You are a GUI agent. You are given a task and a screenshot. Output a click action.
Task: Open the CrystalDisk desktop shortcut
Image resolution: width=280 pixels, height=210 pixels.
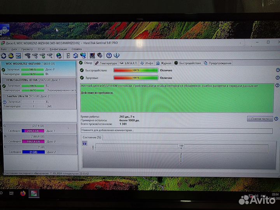click(5, 32)
